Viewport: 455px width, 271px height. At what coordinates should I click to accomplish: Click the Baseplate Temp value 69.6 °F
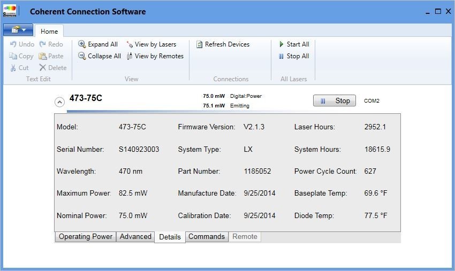click(376, 193)
